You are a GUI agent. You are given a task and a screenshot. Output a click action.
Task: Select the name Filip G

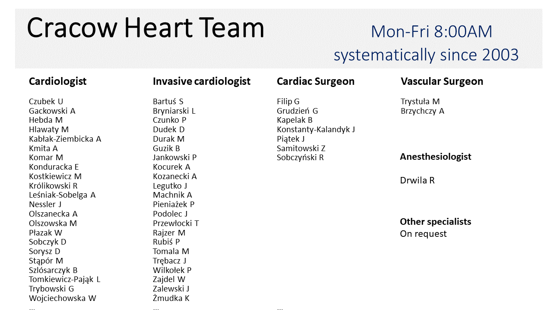(x=288, y=102)
